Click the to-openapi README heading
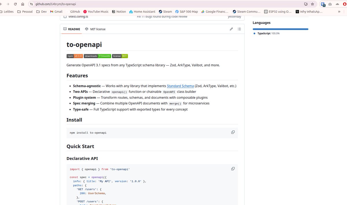The width and height of the screenshot is (347, 205). point(84,44)
